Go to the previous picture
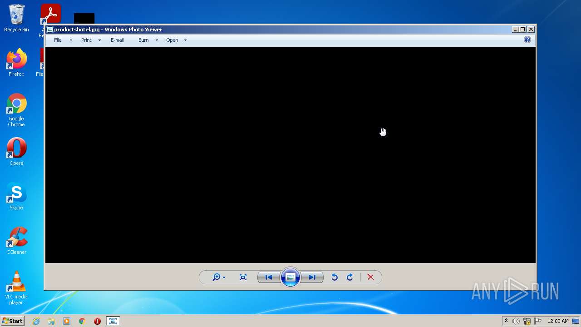This screenshot has height=327, width=581. tap(268, 277)
